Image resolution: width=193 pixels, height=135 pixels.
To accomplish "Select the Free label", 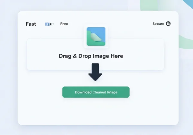I will [x=64, y=24].
